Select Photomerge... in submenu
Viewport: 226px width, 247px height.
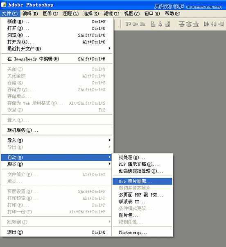(x=142, y=232)
